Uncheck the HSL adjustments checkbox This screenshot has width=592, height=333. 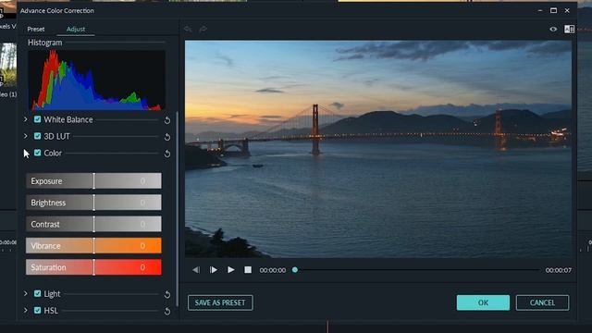37,310
